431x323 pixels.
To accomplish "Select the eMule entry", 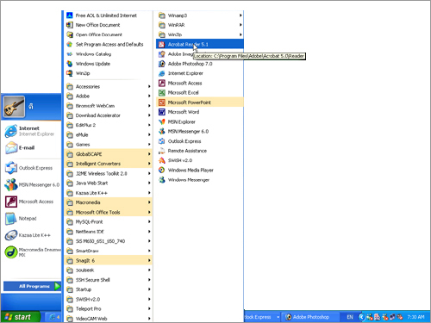I will coord(108,134).
